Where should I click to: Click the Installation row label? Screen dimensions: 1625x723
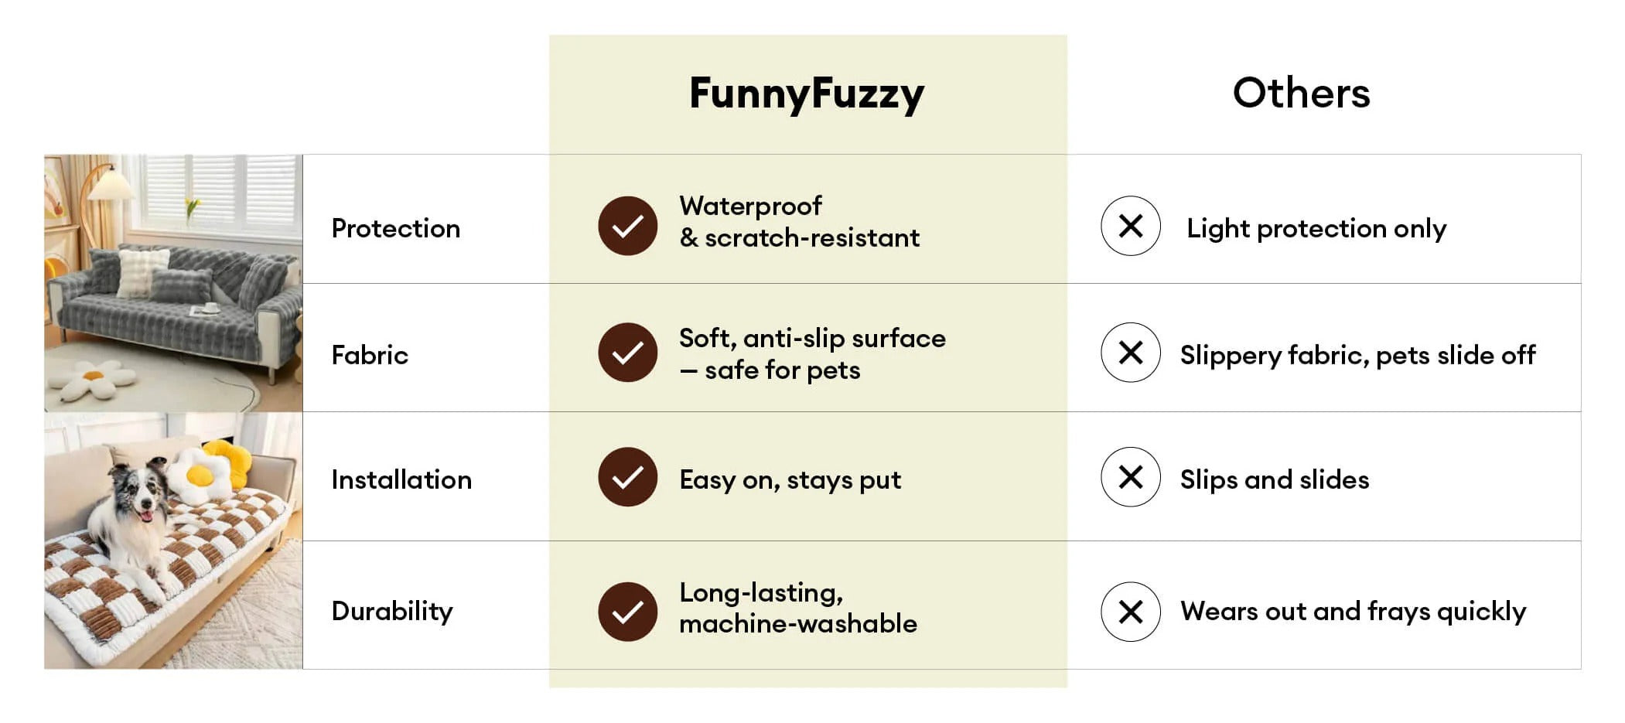(x=401, y=480)
